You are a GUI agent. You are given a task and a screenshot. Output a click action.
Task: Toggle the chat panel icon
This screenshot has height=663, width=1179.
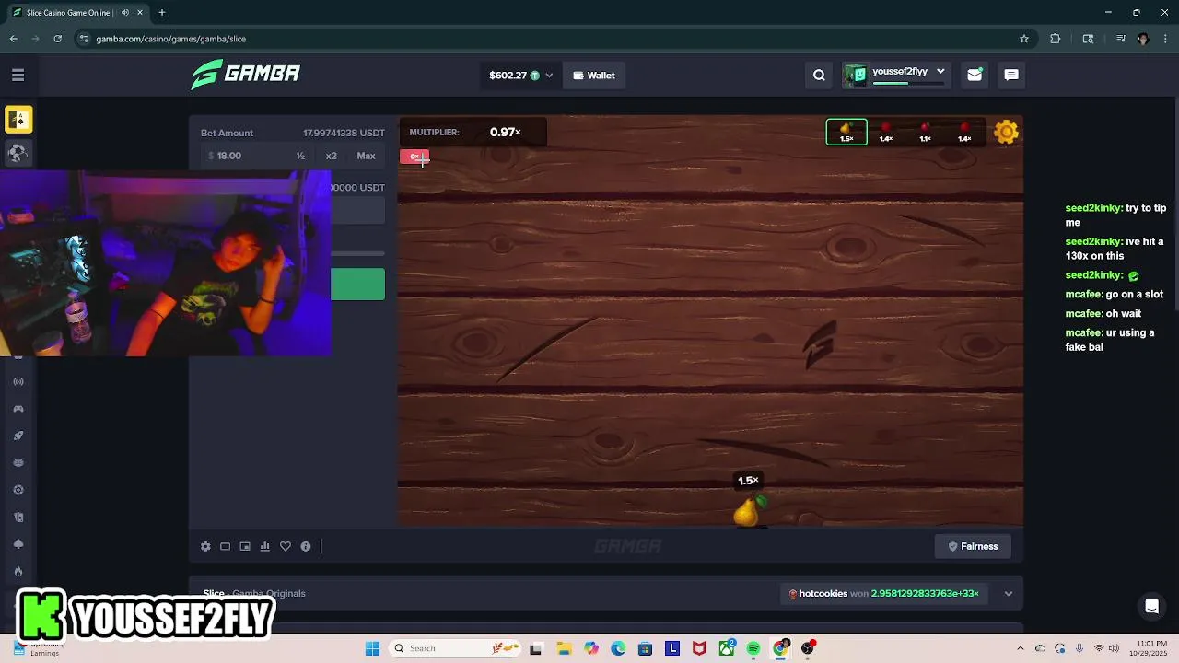[x=1011, y=76]
